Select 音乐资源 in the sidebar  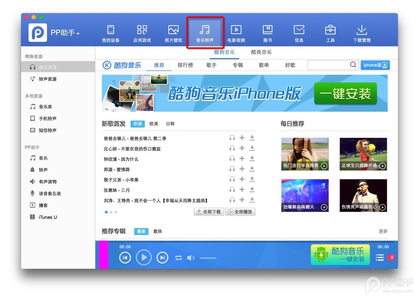58,67
